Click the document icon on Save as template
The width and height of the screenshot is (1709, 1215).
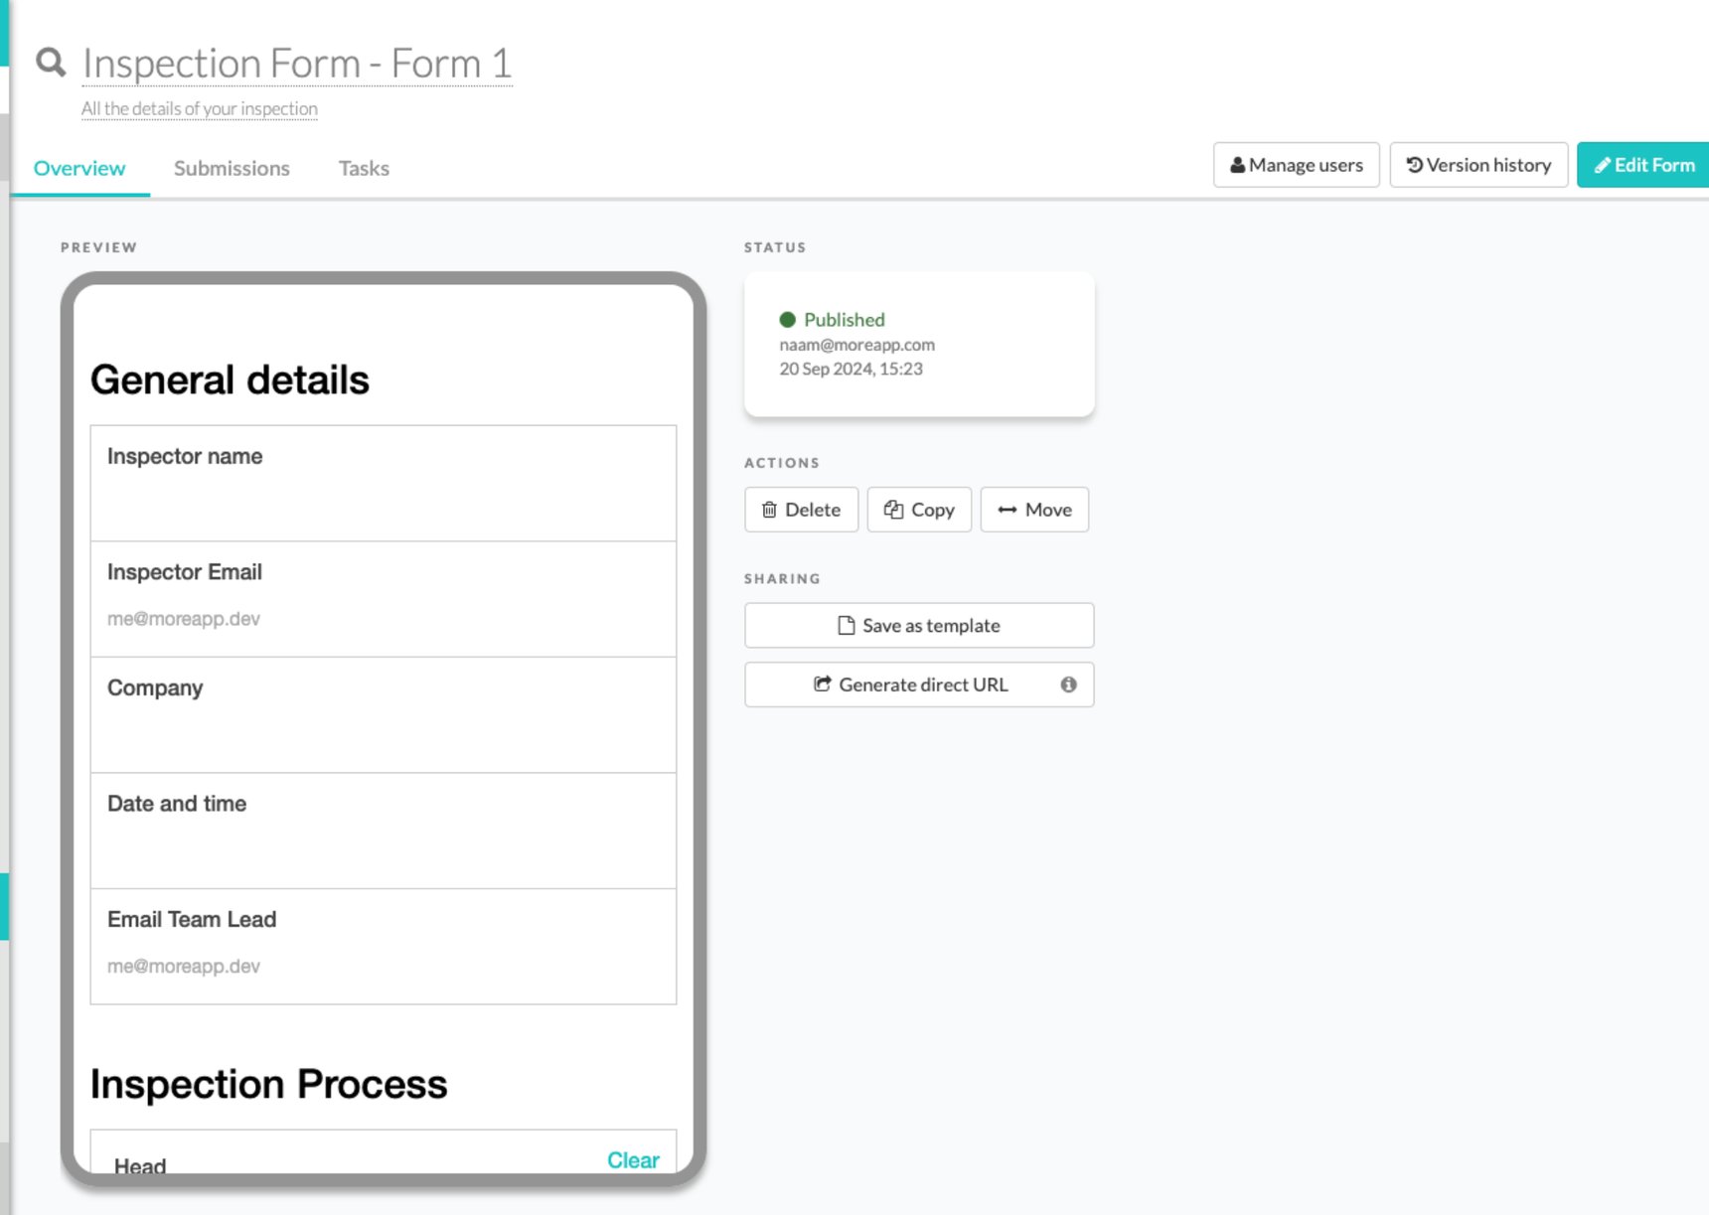point(845,625)
